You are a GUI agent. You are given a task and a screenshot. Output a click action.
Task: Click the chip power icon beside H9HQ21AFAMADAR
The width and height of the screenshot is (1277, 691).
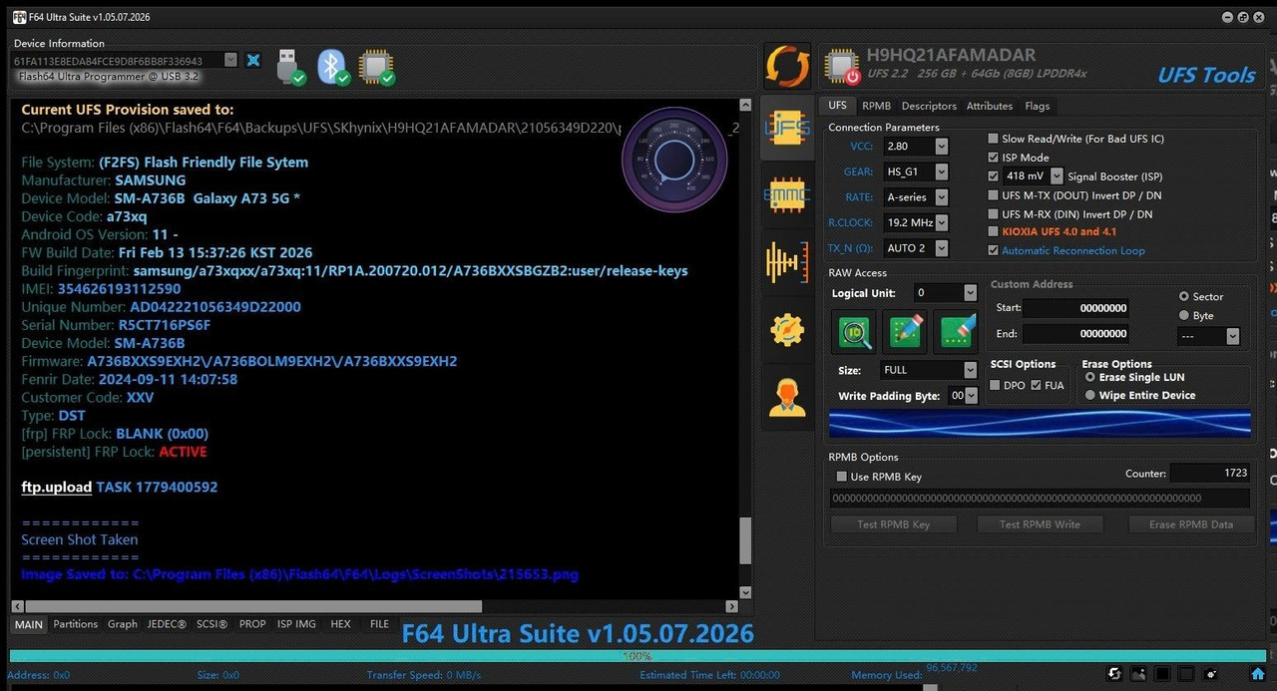tap(841, 67)
